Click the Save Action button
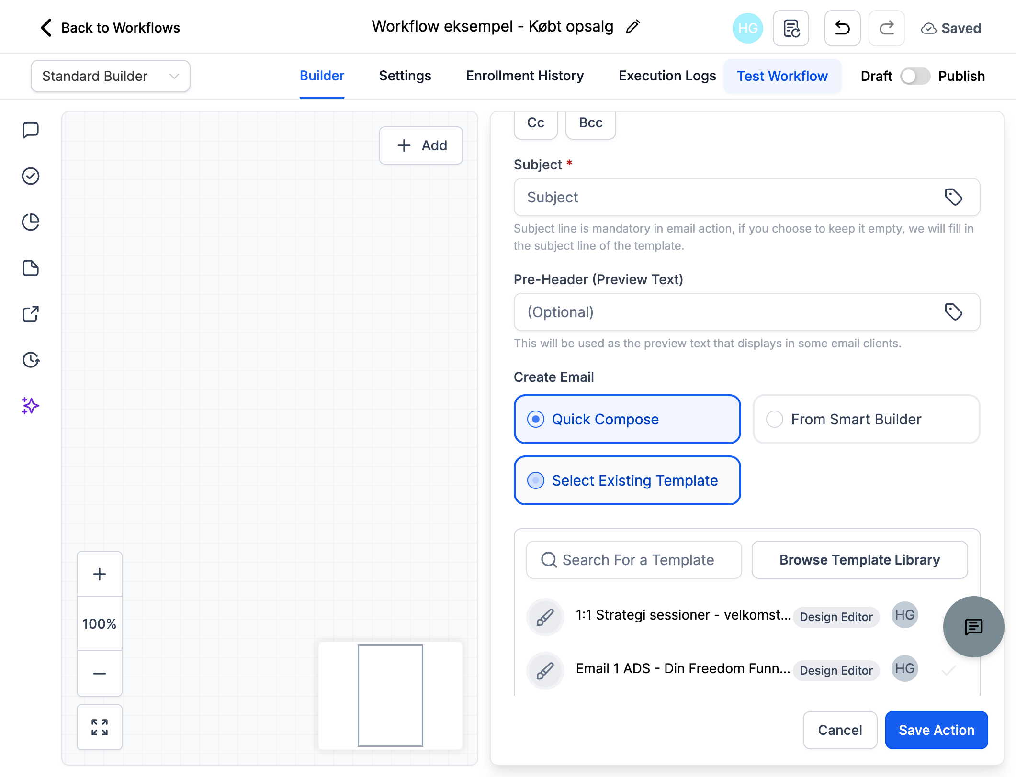 click(x=937, y=730)
